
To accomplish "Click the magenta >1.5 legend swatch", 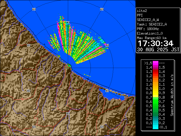I will click(155, 63).
